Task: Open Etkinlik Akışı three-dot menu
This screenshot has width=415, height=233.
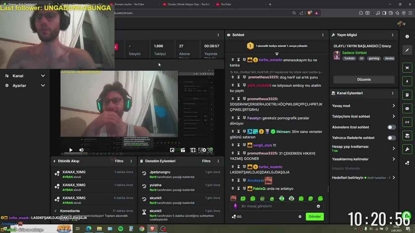Action: coord(131,161)
